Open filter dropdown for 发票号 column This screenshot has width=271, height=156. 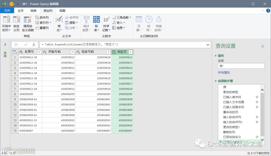(39, 52)
